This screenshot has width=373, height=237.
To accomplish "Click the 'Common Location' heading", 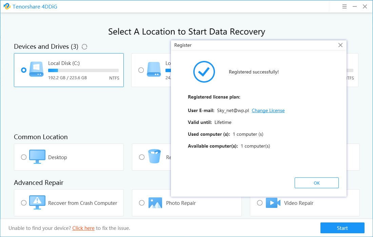I will point(41,137).
